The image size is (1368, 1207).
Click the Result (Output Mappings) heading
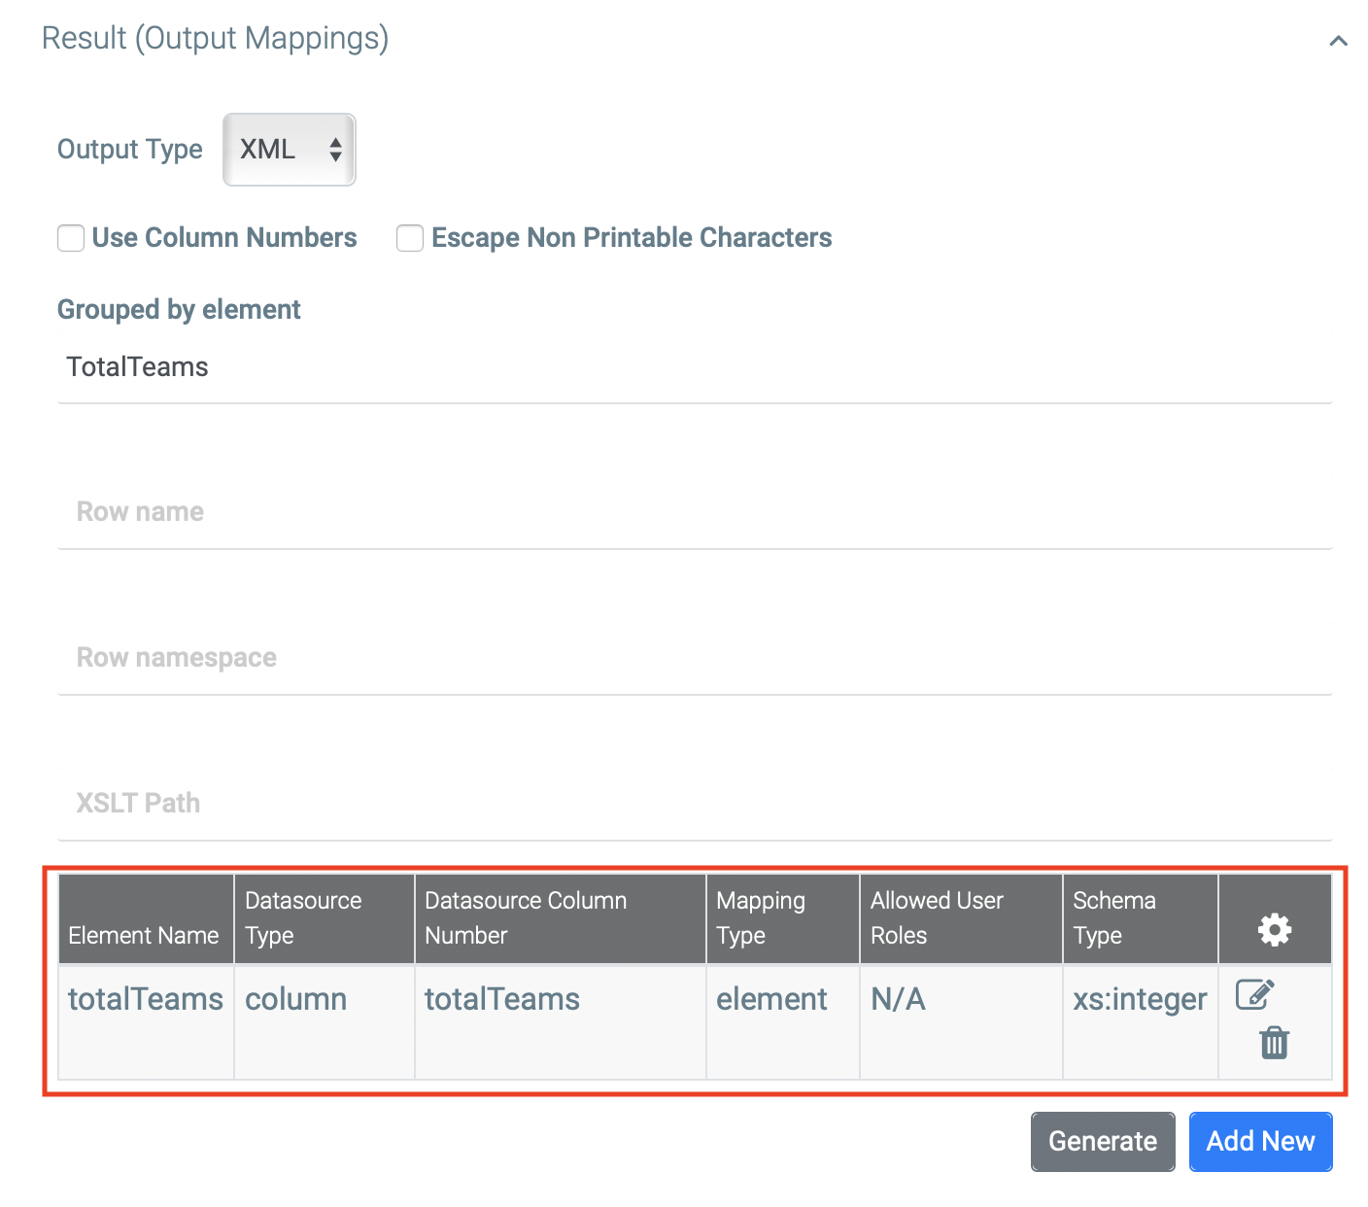[x=216, y=38]
